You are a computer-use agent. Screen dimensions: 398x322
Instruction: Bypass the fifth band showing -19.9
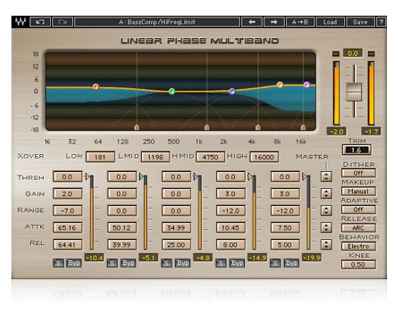tap(291, 263)
